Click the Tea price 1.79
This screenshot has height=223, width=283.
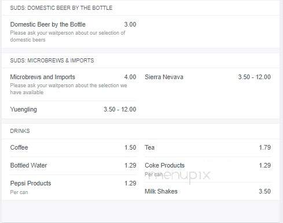tap(265, 147)
